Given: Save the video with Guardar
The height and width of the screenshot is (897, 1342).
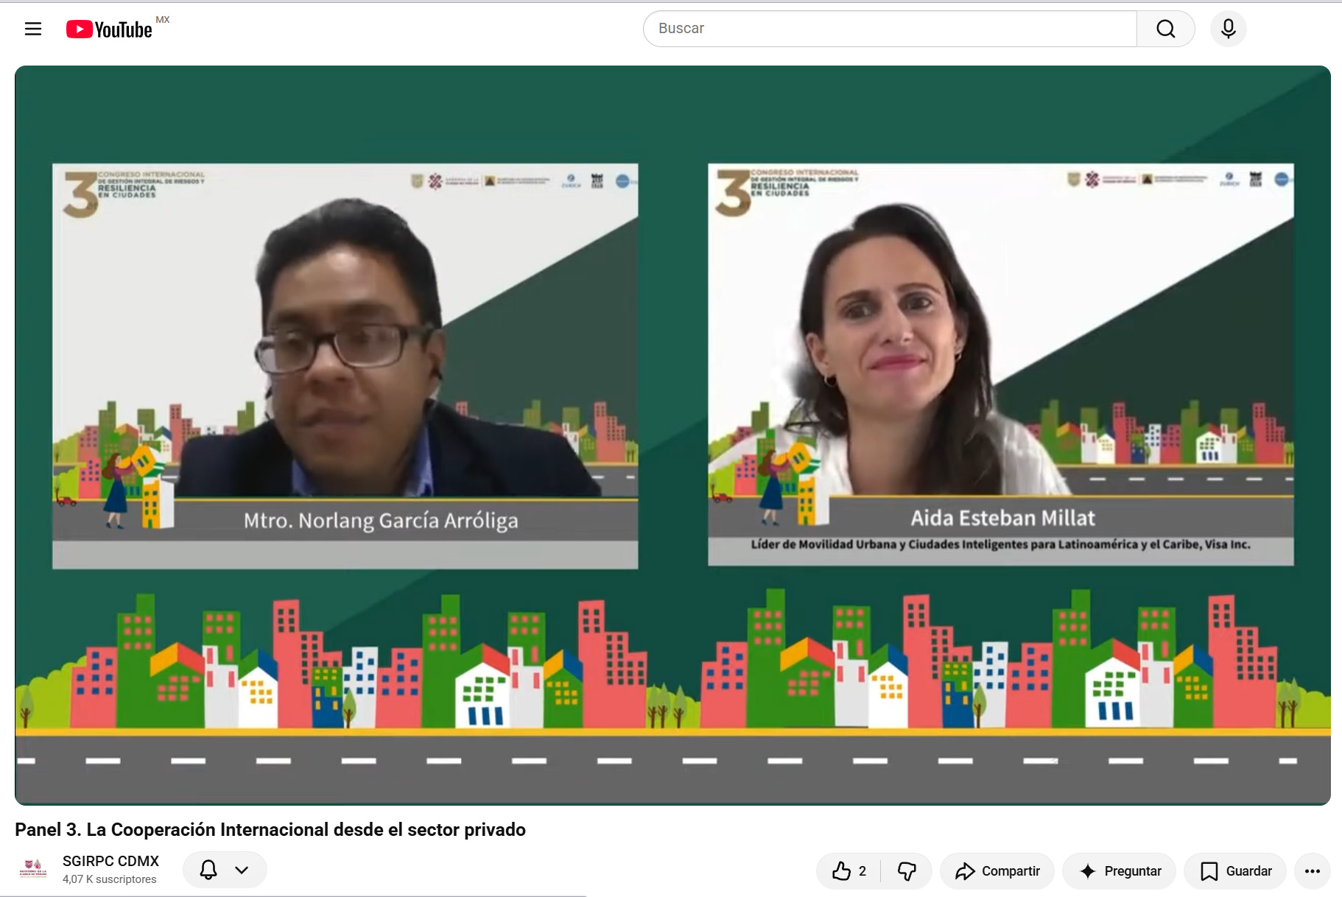Looking at the screenshot, I should tap(1235, 871).
